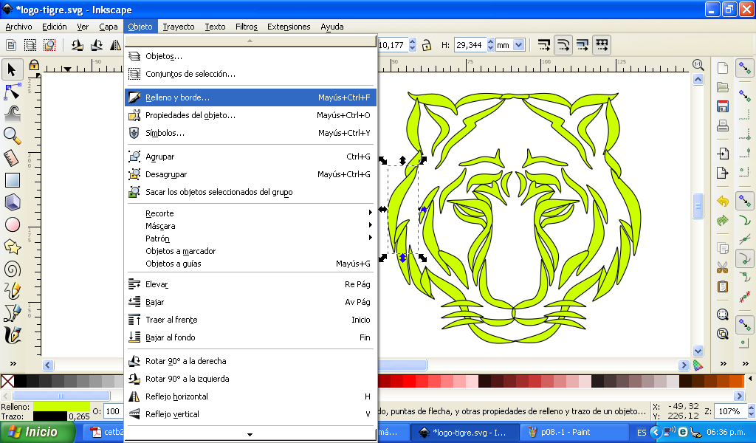
Task: Expand hidden toolbox tools chevron
Action: pyautogui.click(x=13, y=363)
